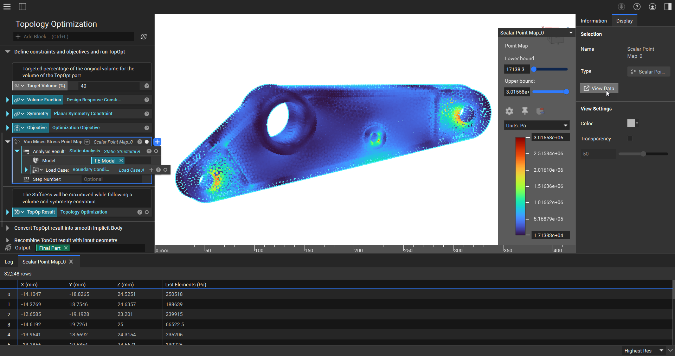Click the Upper bound slider handle
Screen dimensions: 675x356
(x=566, y=92)
